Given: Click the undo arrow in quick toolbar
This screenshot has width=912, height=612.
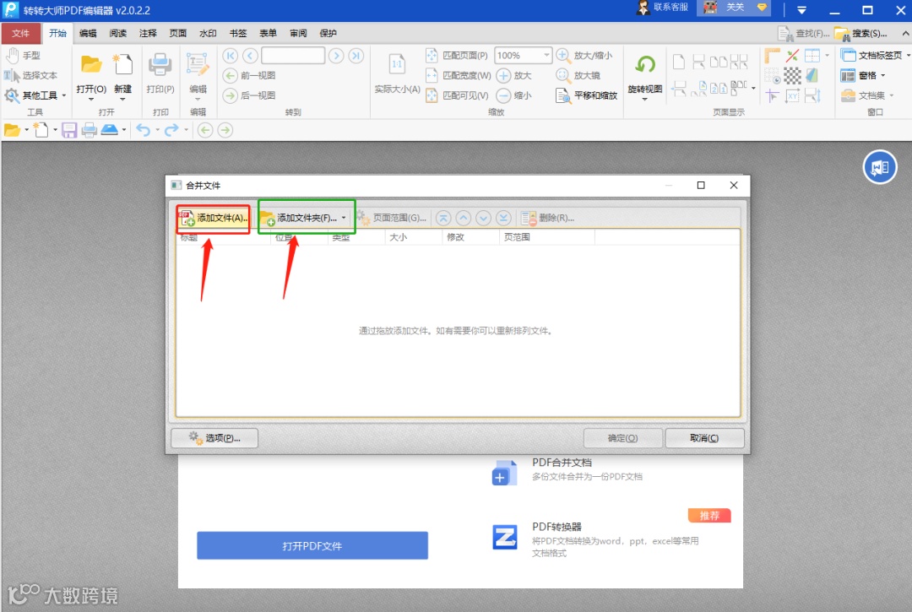Looking at the screenshot, I should [x=144, y=130].
